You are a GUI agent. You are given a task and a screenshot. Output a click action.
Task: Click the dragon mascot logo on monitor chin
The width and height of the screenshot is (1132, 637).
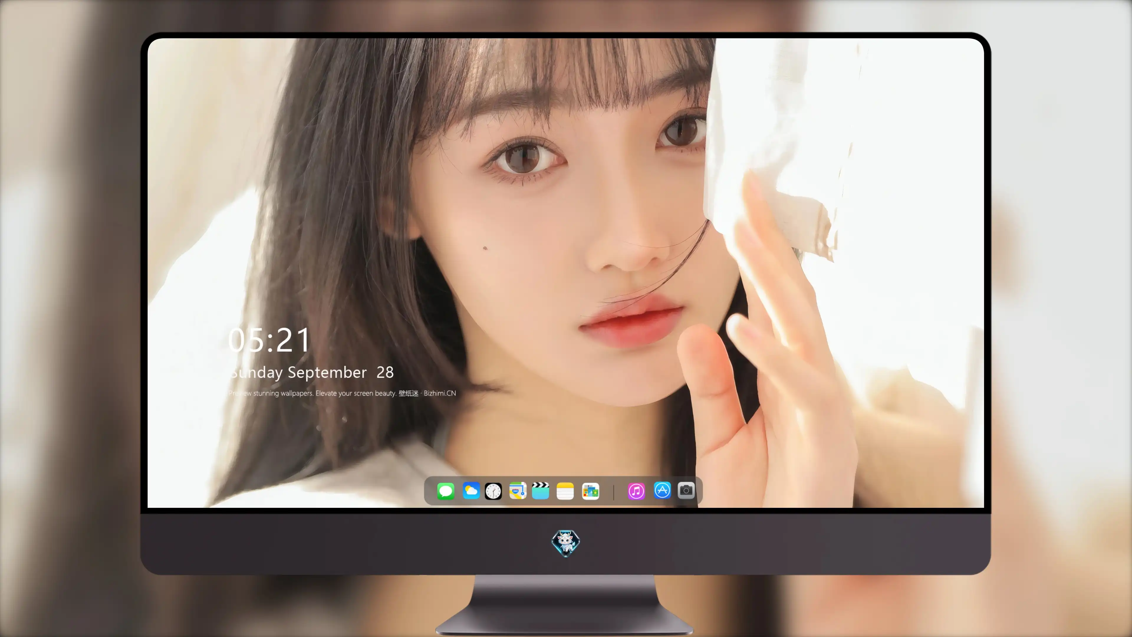click(x=566, y=543)
